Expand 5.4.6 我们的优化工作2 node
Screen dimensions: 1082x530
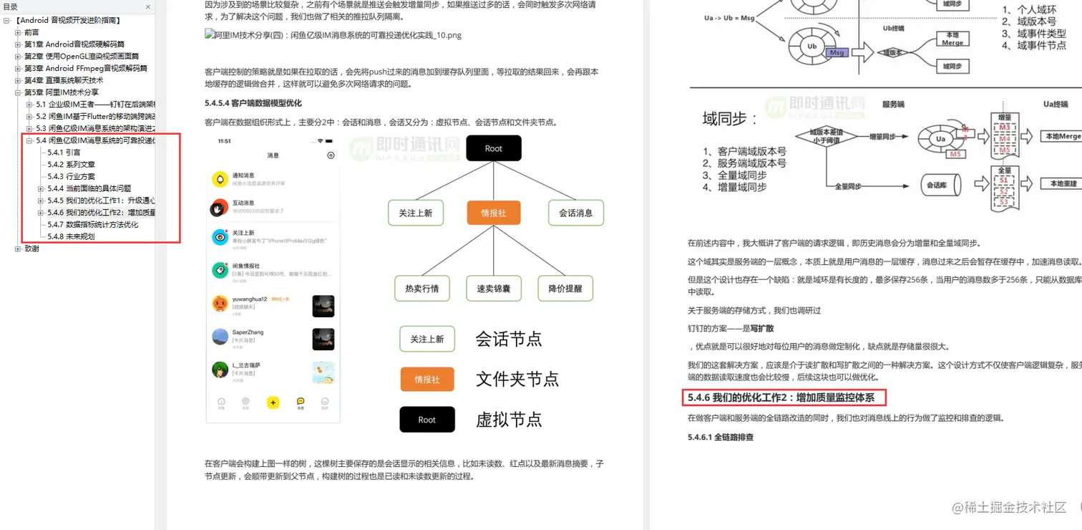[41, 213]
